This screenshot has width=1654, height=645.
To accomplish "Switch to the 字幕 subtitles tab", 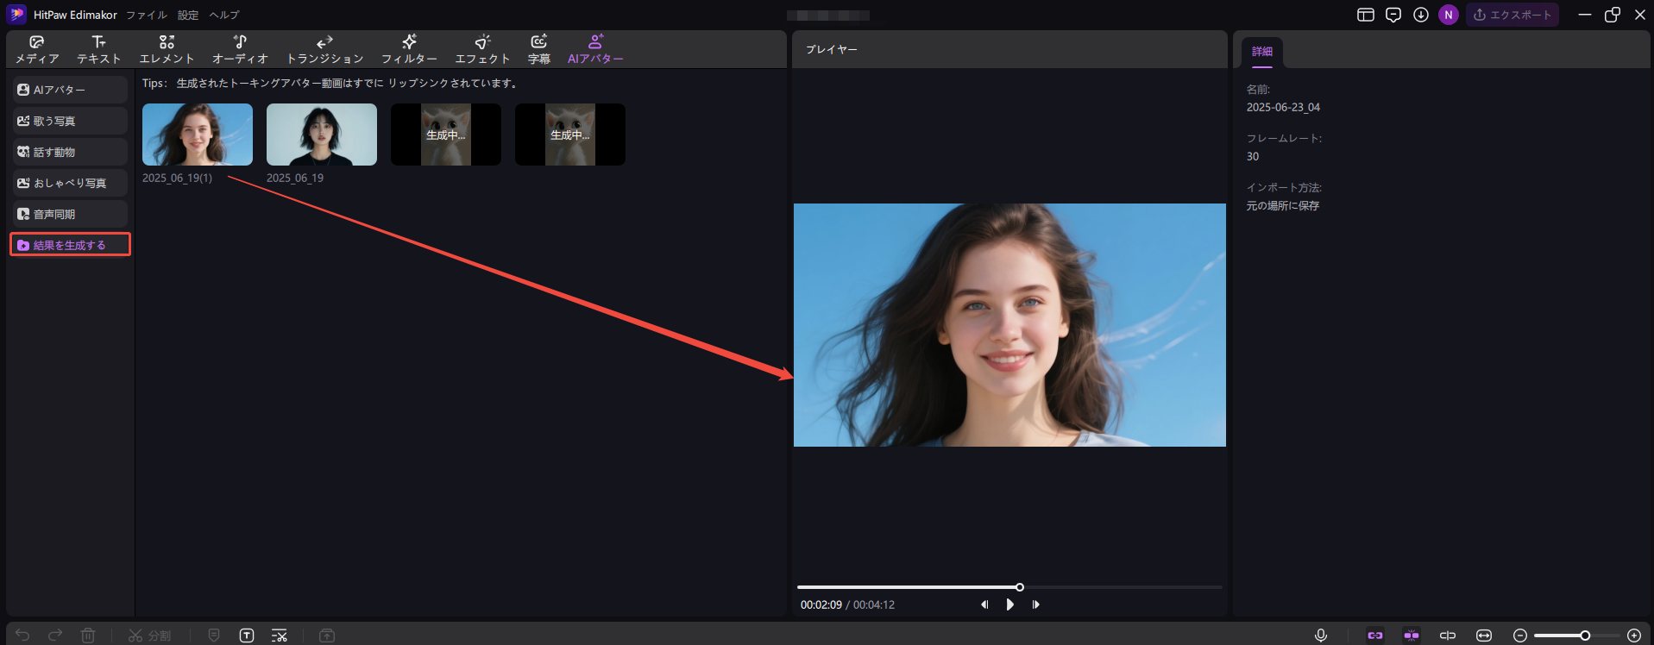I will (539, 50).
